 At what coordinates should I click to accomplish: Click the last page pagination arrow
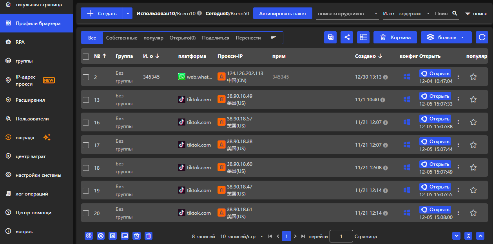click(x=303, y=236)
